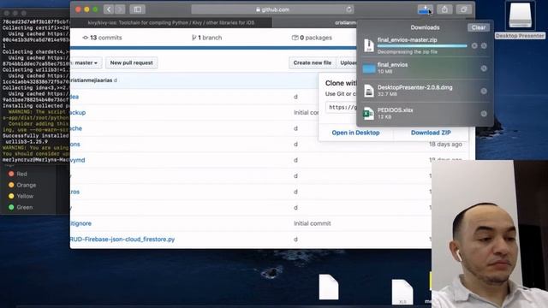548x308 pixels.
Task: Click blank document icon on desktop
Action: 329,287
